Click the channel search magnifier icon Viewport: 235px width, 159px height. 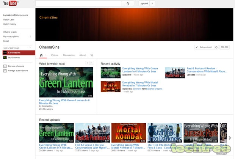point(92,55)
